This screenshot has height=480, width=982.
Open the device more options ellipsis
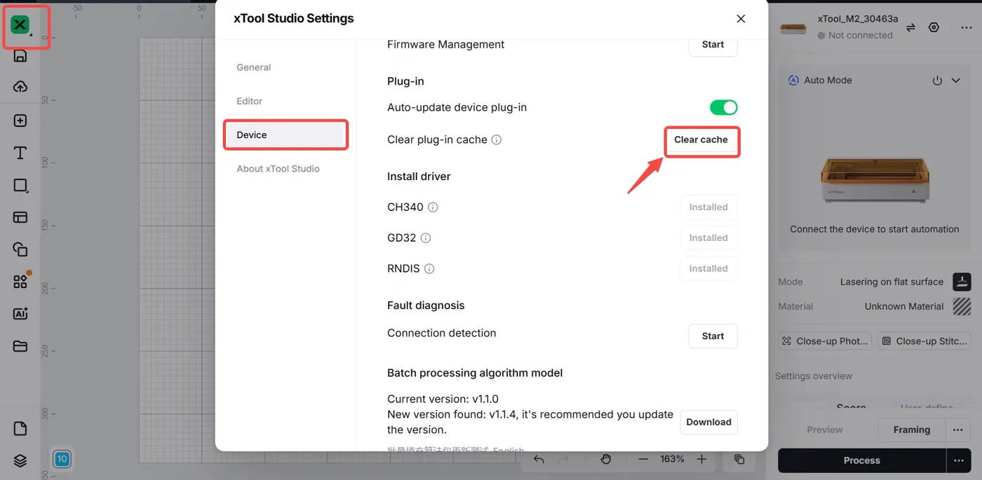coord(967,27)
